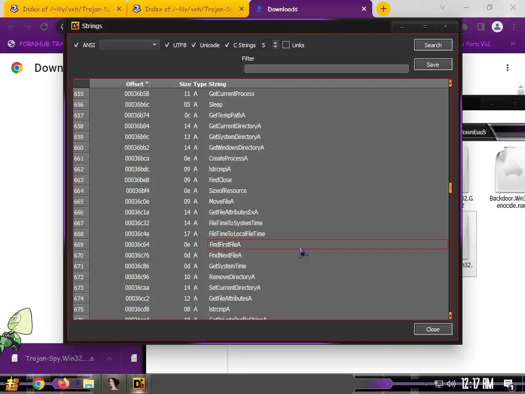Open the tab search chevron in Chrome

[x=442, y=7]
